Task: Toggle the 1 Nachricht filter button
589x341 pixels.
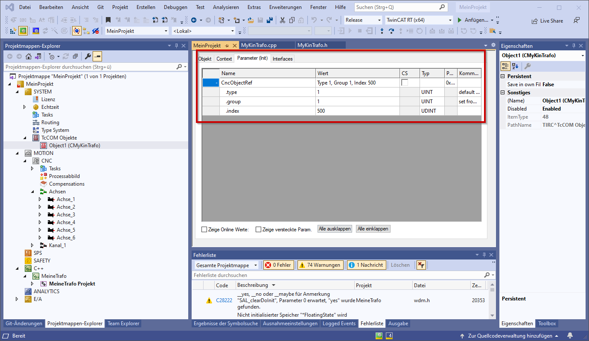Action: [366, 265]
